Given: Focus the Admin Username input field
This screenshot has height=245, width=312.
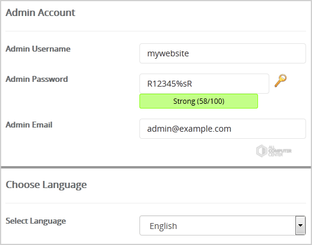Looking at the screenshot, I should [x=222, y=53].
